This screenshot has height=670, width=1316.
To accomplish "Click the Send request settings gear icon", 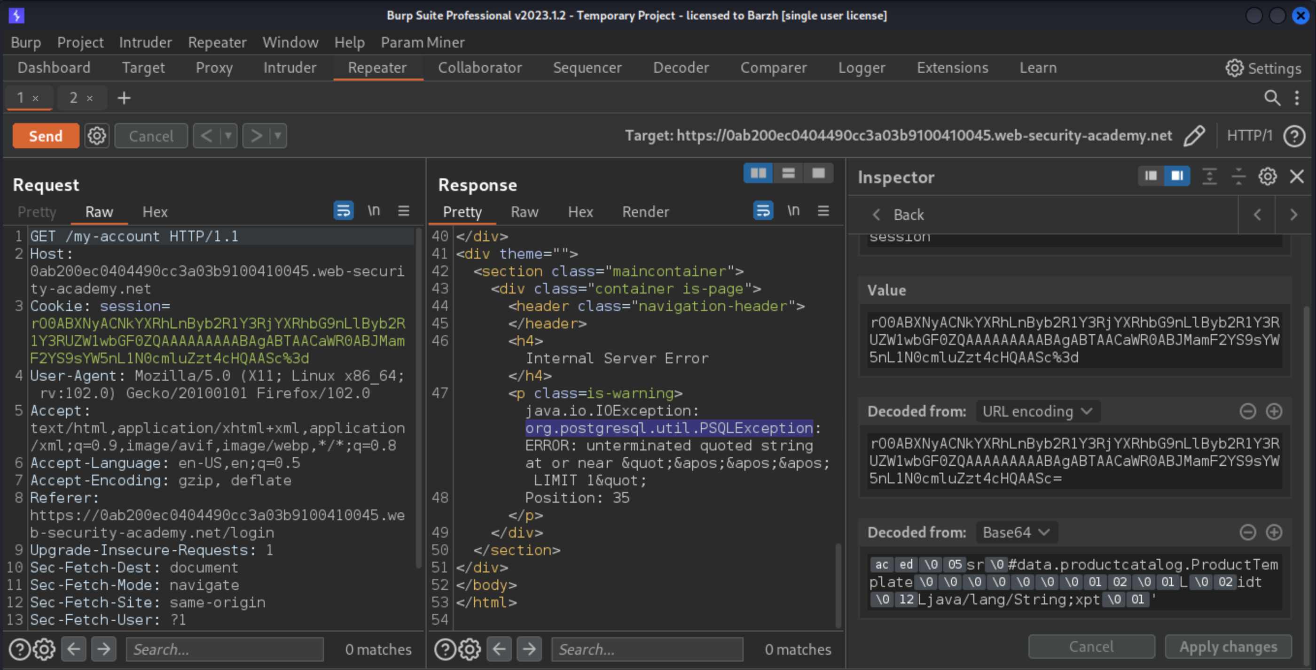I will pyautogui.click(x=96, y=136).
